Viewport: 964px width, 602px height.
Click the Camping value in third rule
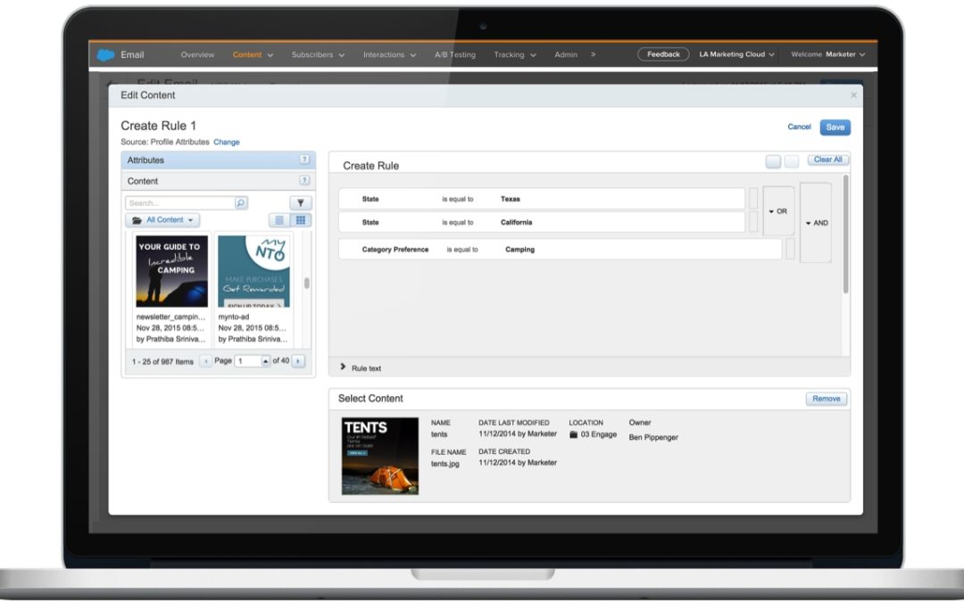[x=519, y=250]
